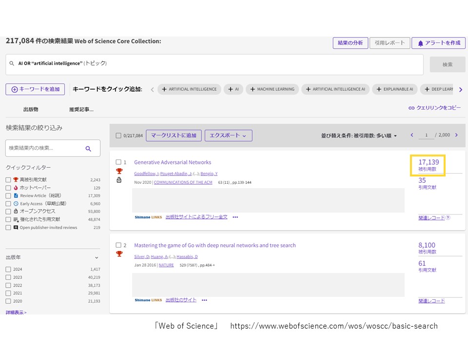Click the クエリリンクをコピー link text

coord(438,108)
